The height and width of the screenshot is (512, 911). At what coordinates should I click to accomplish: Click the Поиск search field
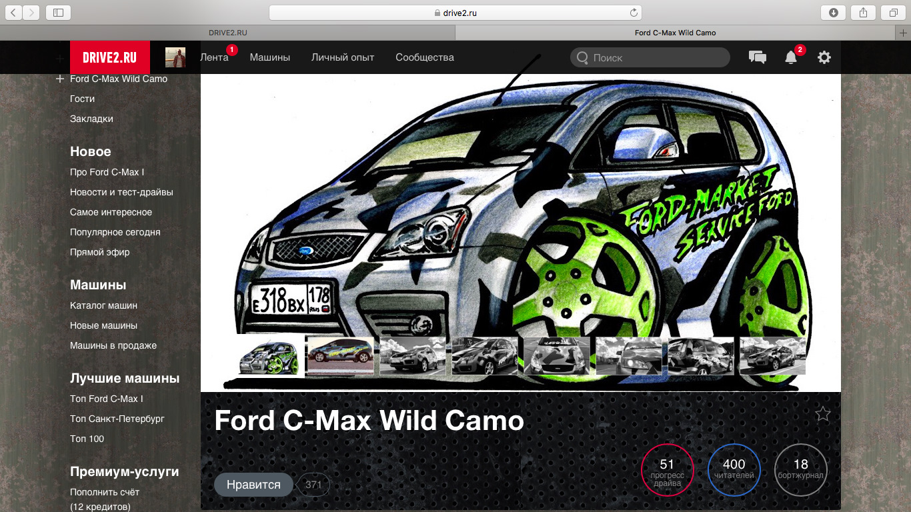pyautogui.click(x=650, y=57)
